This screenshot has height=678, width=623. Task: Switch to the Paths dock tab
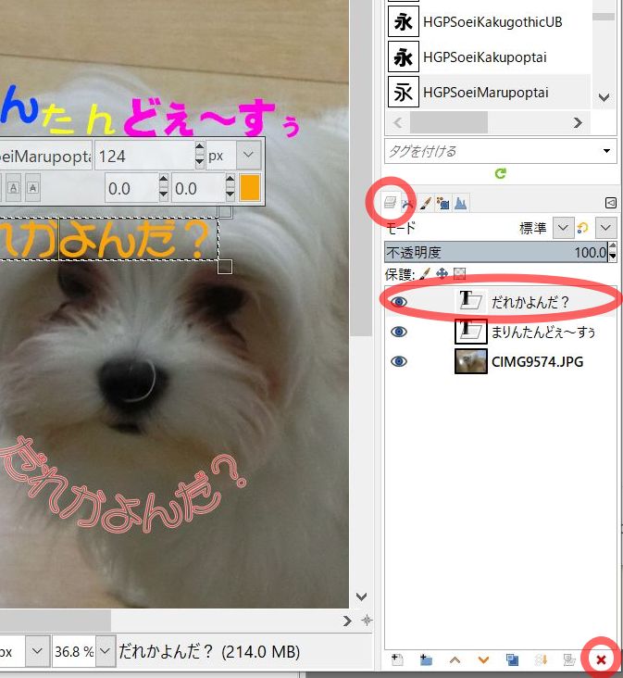point(407,203)
